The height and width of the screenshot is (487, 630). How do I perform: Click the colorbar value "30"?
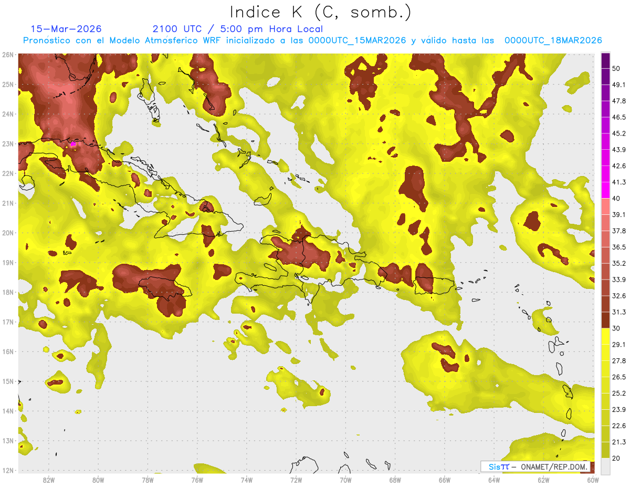tap(616, 328)
